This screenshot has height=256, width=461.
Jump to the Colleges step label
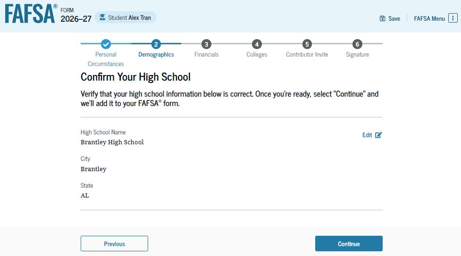tap(257, 55)
